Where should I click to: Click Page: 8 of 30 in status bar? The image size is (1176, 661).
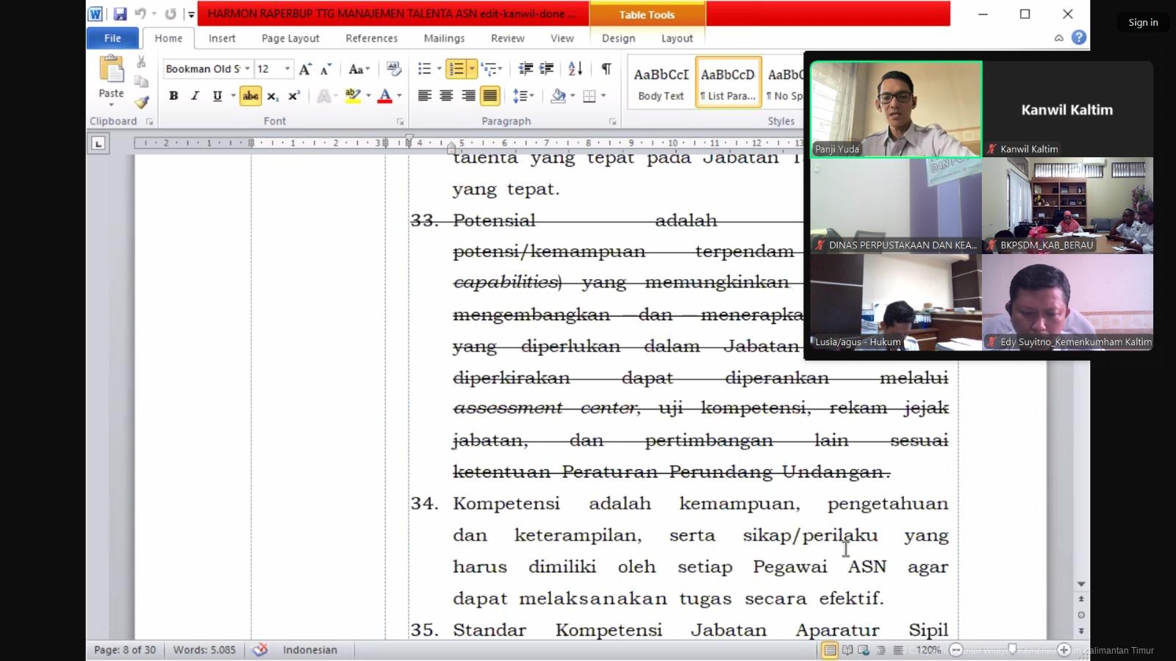125,650
